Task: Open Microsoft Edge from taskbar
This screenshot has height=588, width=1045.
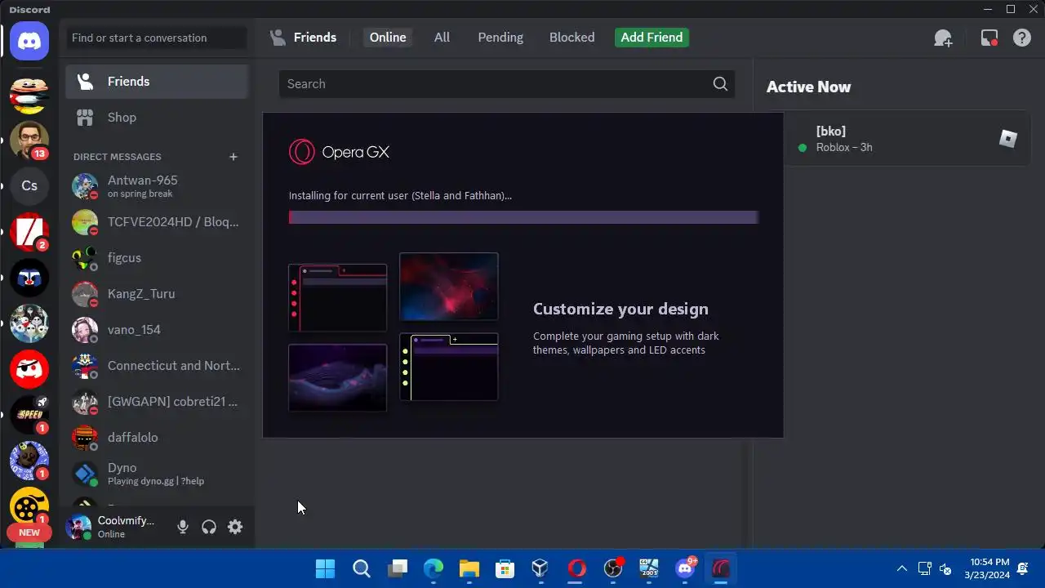Action: pos(434,568)
